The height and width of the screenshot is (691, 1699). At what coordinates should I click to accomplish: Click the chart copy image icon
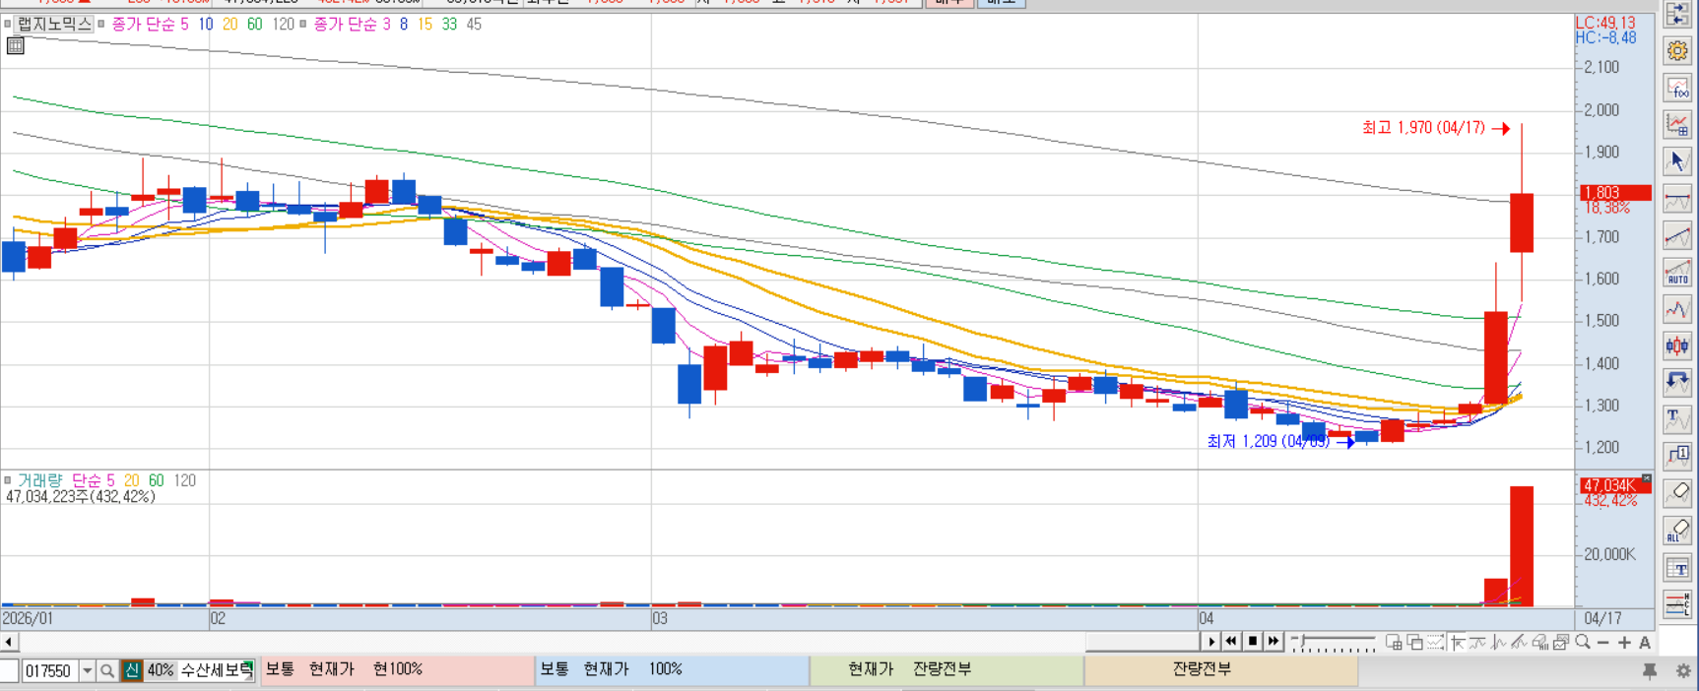1561,642
